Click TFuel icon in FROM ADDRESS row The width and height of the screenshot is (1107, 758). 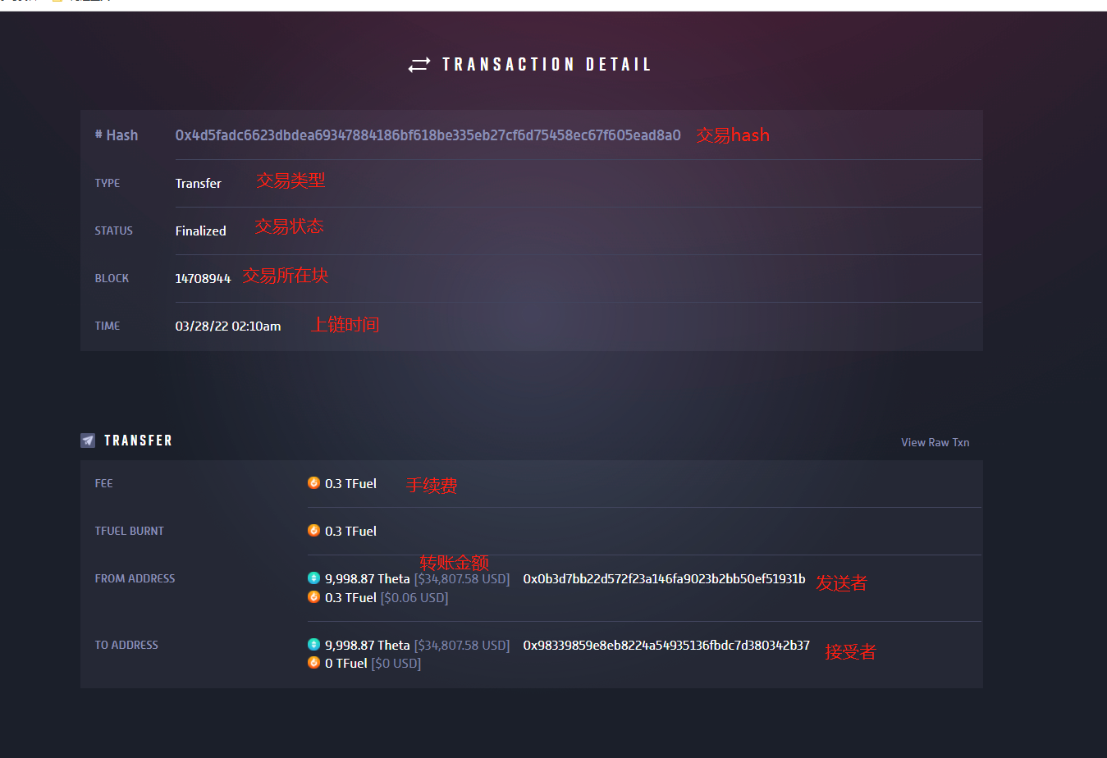(313, 597)
